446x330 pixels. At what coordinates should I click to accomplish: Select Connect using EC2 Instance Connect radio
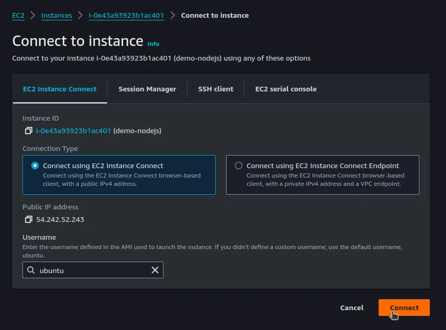35,166
